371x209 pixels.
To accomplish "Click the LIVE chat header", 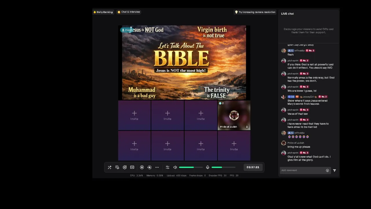I will pos(288,14).
